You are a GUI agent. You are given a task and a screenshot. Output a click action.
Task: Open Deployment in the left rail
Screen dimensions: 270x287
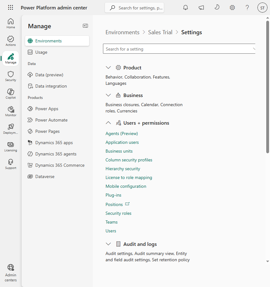point(11,129)
